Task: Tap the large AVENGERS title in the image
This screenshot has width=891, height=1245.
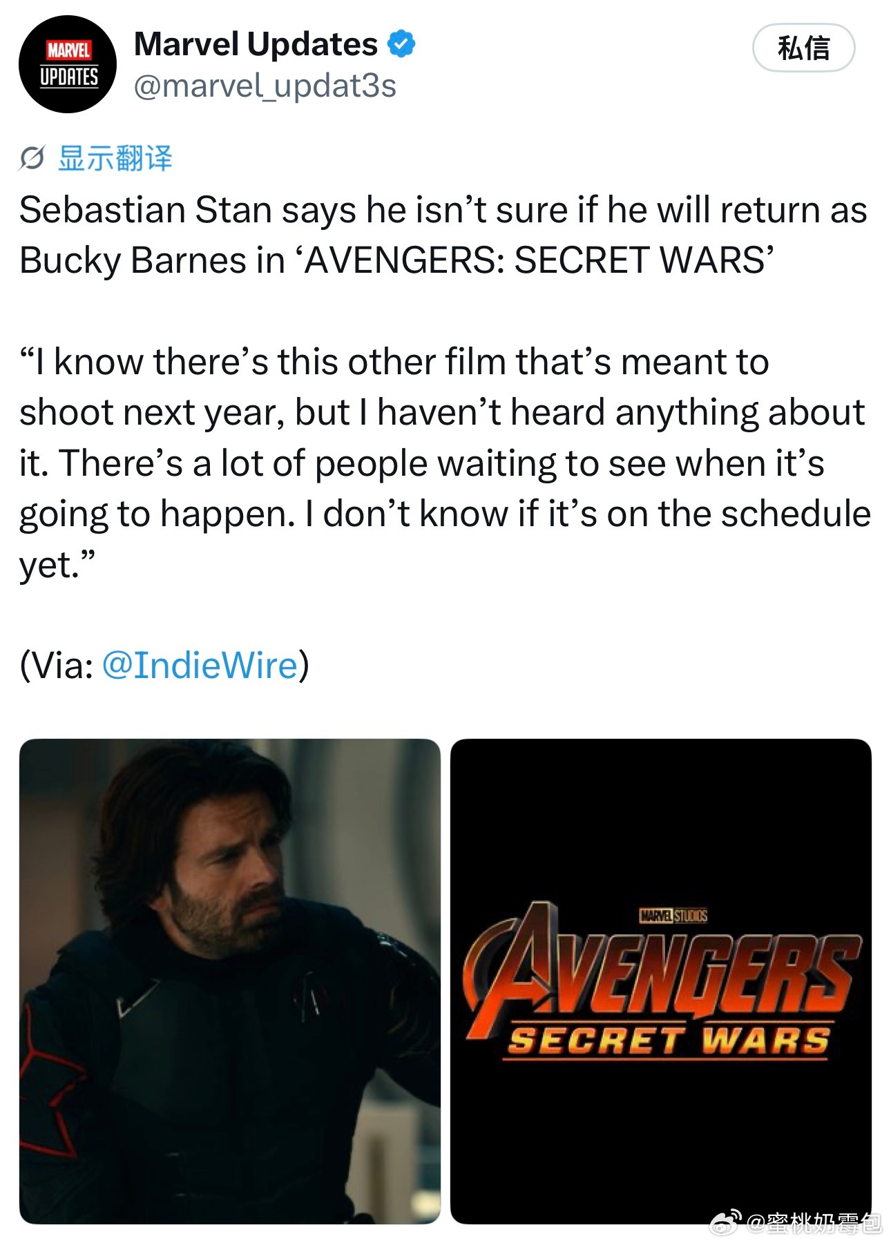Action: point(663,967)
